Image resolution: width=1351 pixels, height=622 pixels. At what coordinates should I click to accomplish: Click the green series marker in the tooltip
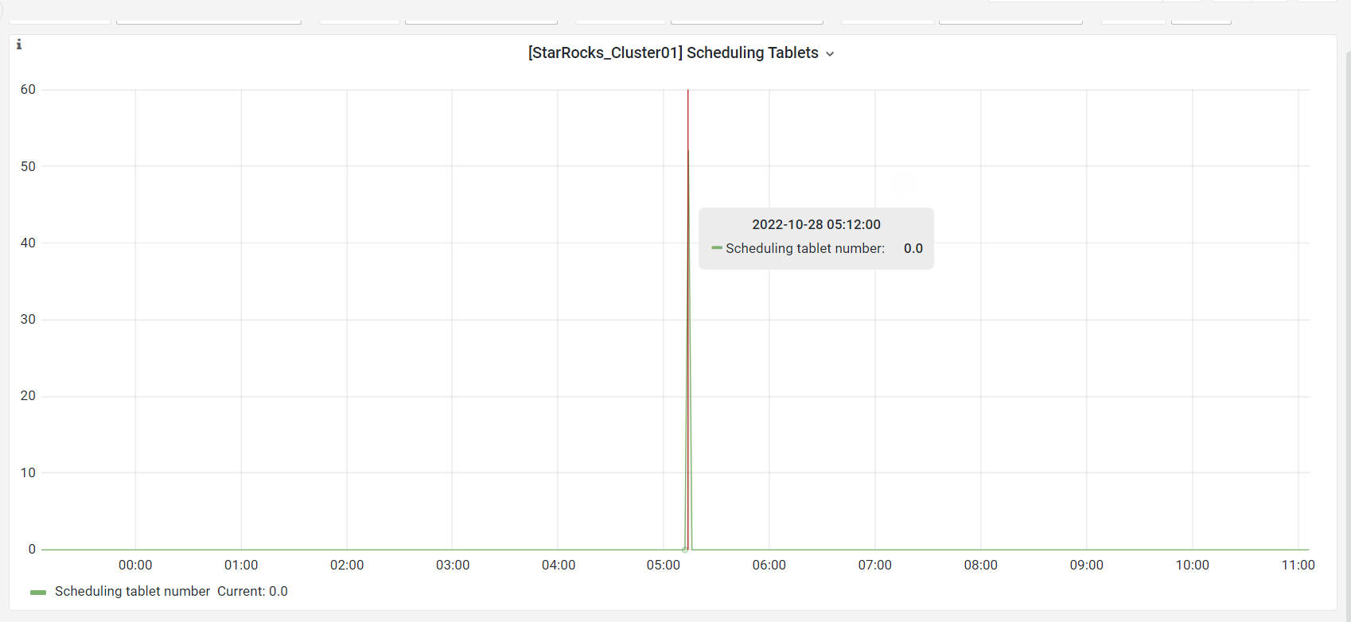716,248
